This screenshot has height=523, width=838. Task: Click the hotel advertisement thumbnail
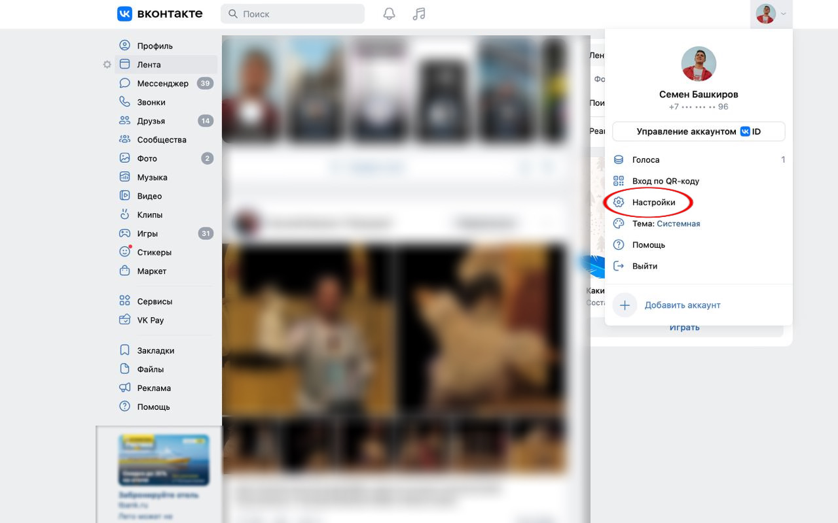pos(164,460)
